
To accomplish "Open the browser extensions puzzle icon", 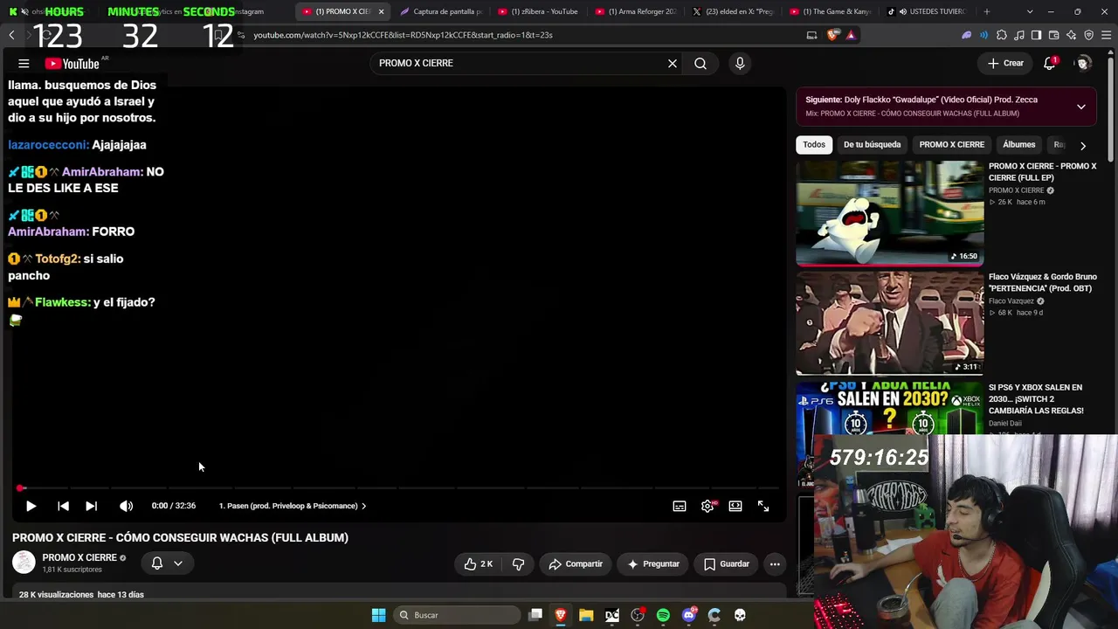I will (x=1002, y=35).
